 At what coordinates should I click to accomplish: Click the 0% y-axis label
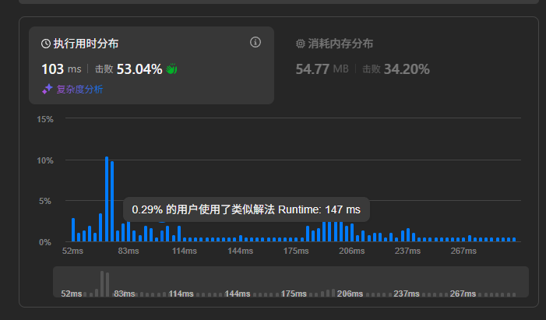45,242
